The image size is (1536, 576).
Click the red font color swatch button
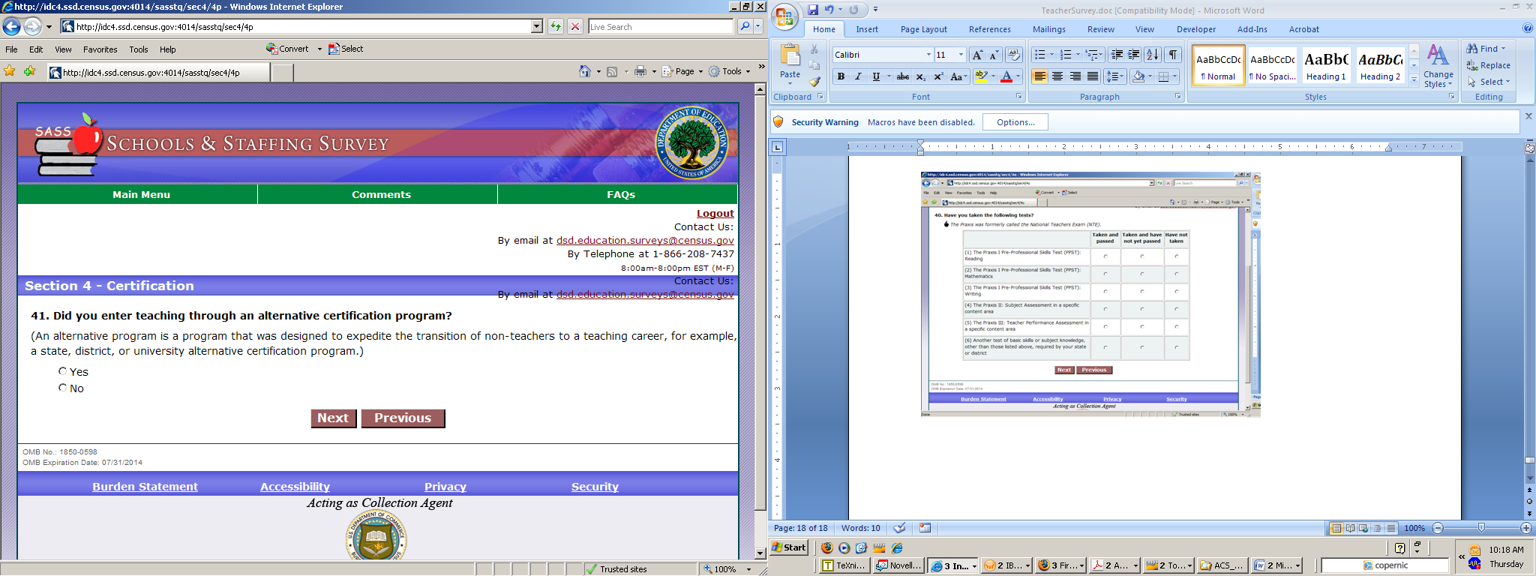[1006, 76]
